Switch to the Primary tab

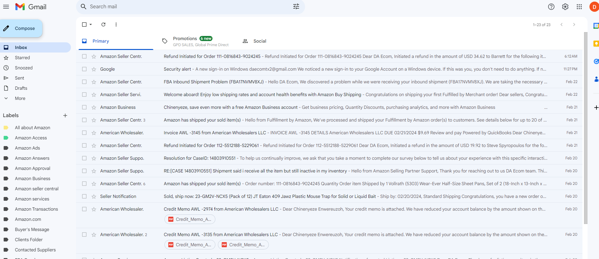(116, 41)
